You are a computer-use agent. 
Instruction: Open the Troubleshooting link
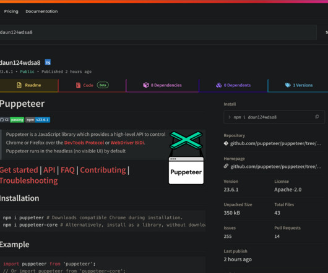pyautogui.click(x=28, y=181)
